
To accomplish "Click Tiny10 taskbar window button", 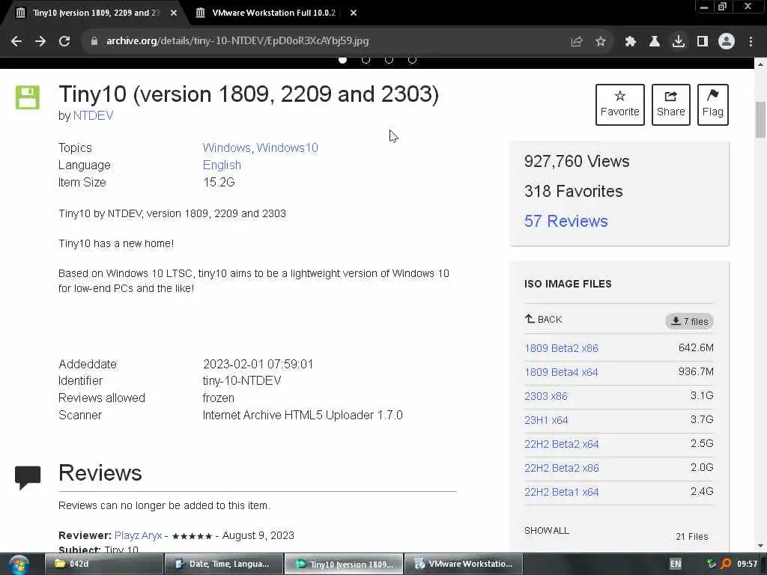I will [x=344, y=564].
